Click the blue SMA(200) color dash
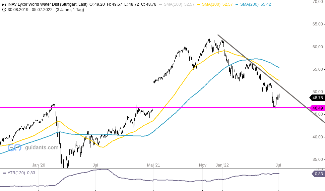Image resolution: width=325 pixels, height=191 pixels. pyautogui.click(x=237, y=4)
